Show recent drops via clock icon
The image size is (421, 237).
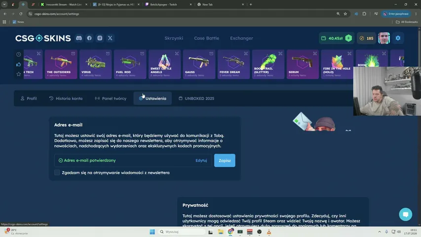click(19, 54)
